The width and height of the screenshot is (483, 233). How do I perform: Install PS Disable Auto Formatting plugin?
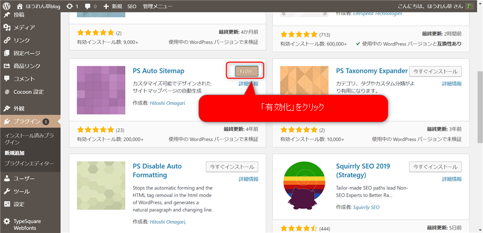(x=232, y=167)
